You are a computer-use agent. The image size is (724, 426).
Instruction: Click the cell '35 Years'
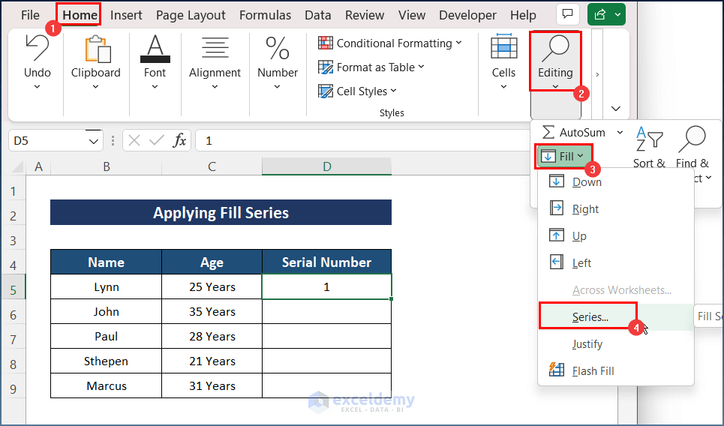[212, 311]
